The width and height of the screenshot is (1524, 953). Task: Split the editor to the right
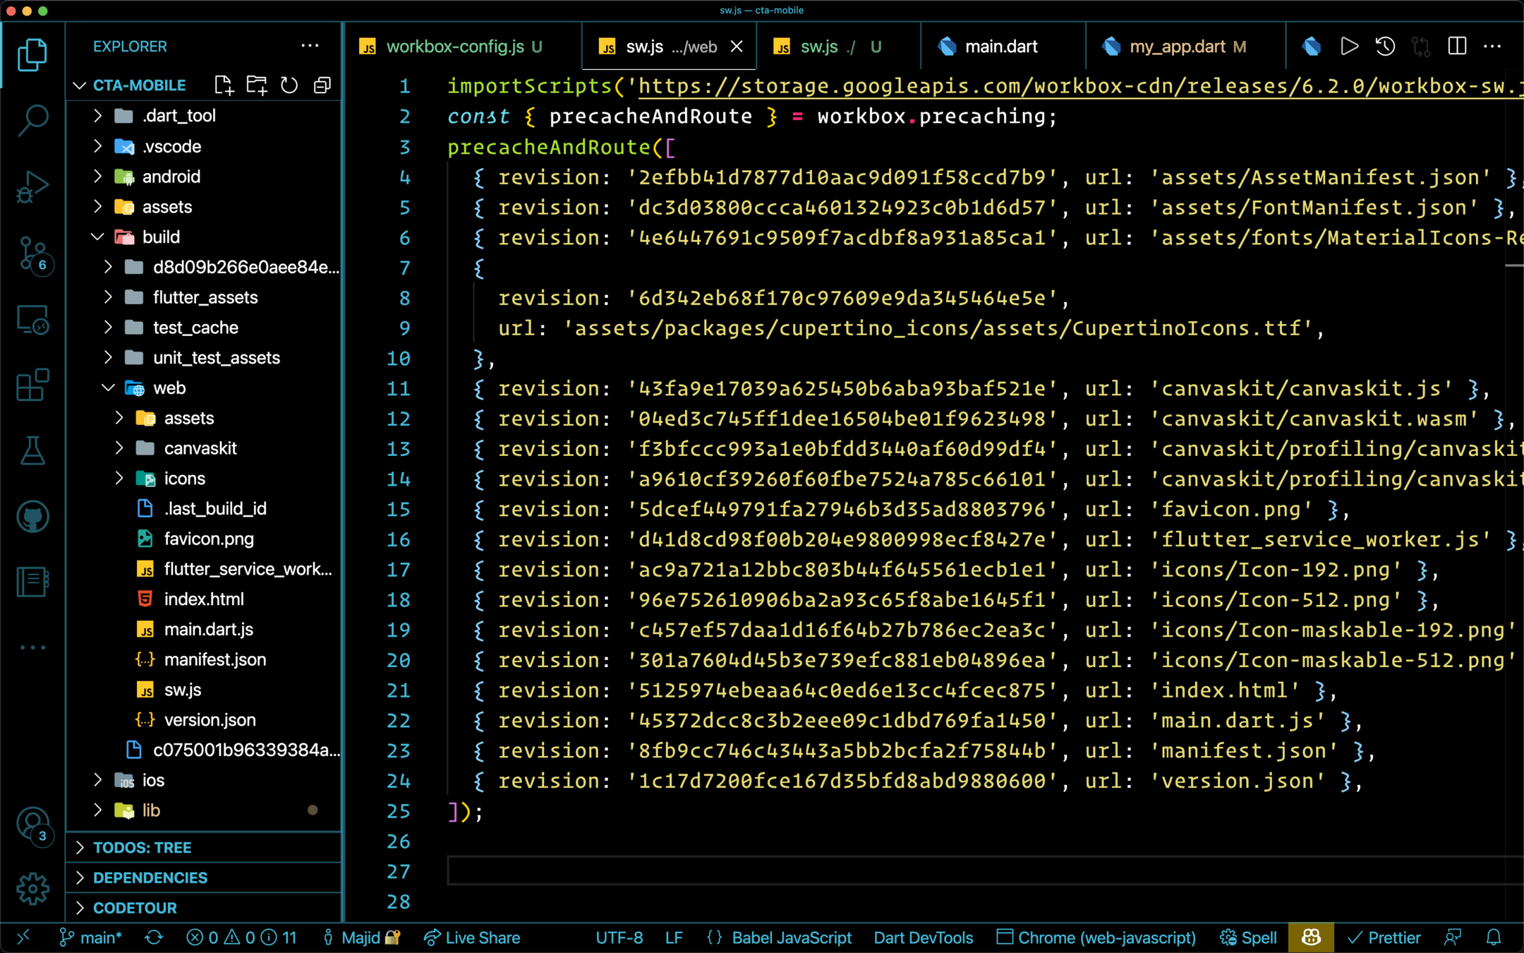click(1457, 47)
